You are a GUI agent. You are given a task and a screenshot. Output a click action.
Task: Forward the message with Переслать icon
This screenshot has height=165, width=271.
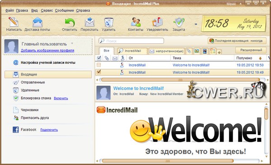click(x=89, y=22)
